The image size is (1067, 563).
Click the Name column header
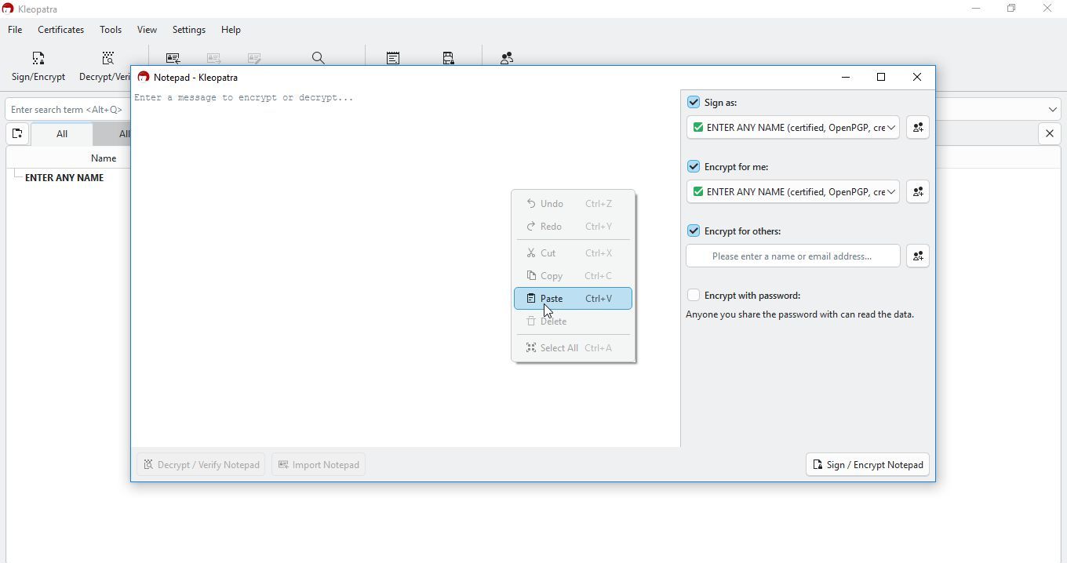tap(103, 158)
